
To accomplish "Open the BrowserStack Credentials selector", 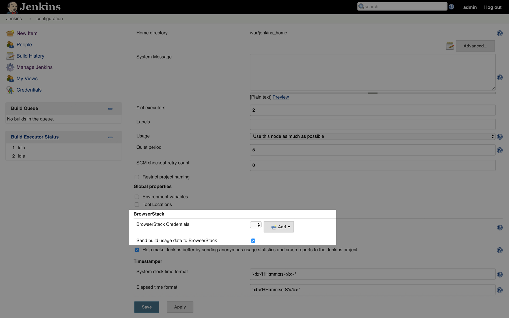I will click(x=255, y=224).
